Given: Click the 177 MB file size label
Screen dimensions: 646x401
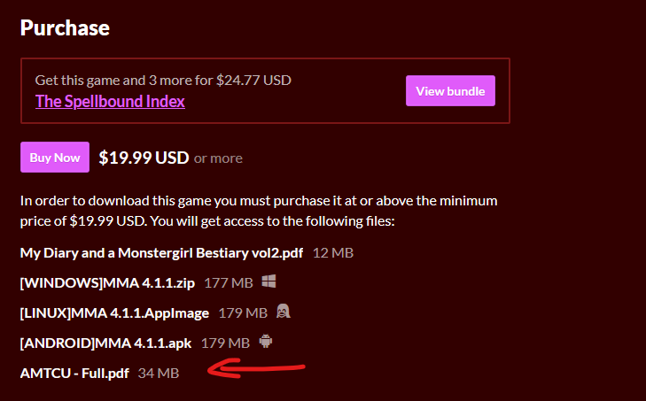Looking at the screenshot, I should (x=228, y=282).
